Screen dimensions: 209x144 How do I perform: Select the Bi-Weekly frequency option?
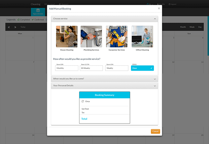coord(91,68)
